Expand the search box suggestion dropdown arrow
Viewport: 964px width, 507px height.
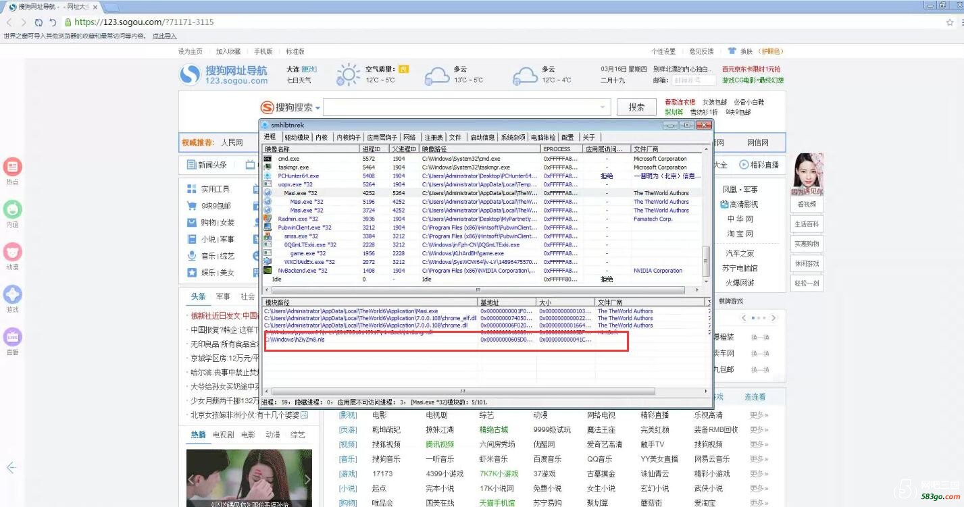[x=603, y=107]
